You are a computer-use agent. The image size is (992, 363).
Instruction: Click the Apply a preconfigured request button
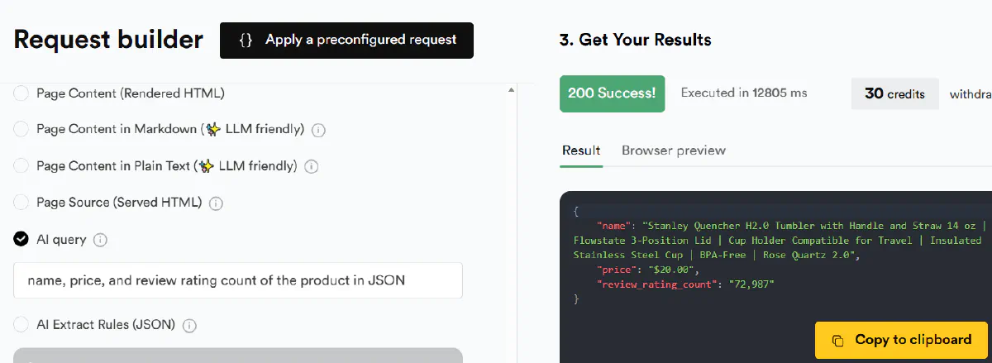tap(346, 41)
